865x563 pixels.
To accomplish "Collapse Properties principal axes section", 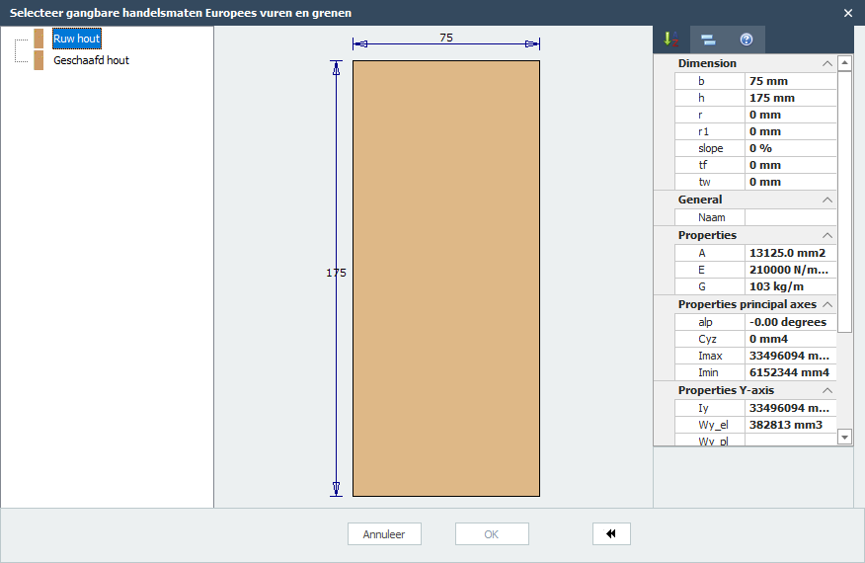I will pos(826,304).
